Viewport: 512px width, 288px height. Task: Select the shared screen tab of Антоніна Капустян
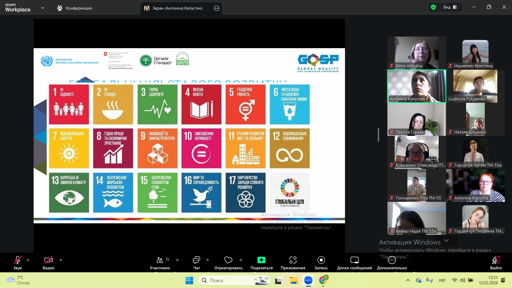tap(177, 8)
